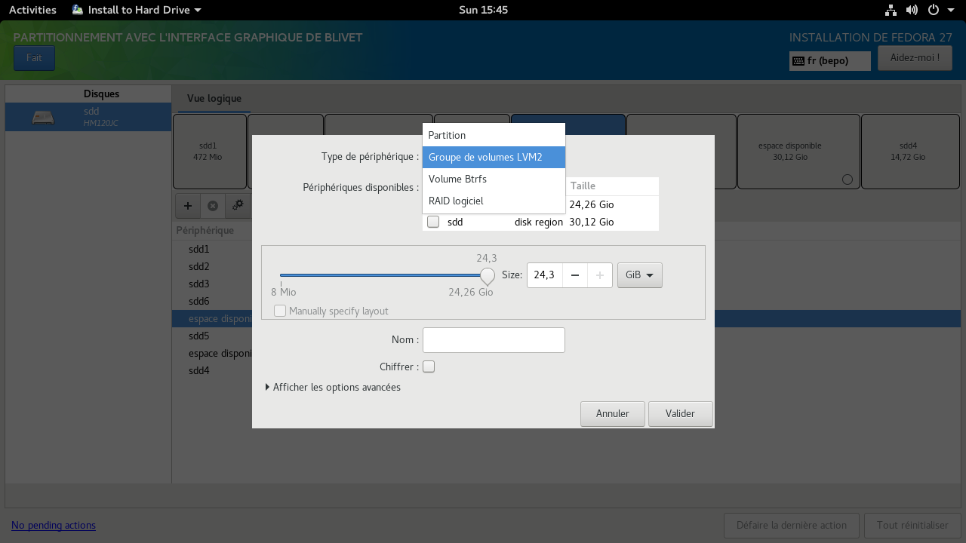Open the system menu arrow in top bar
Screen dimensions: 966x543
point(952,10)
